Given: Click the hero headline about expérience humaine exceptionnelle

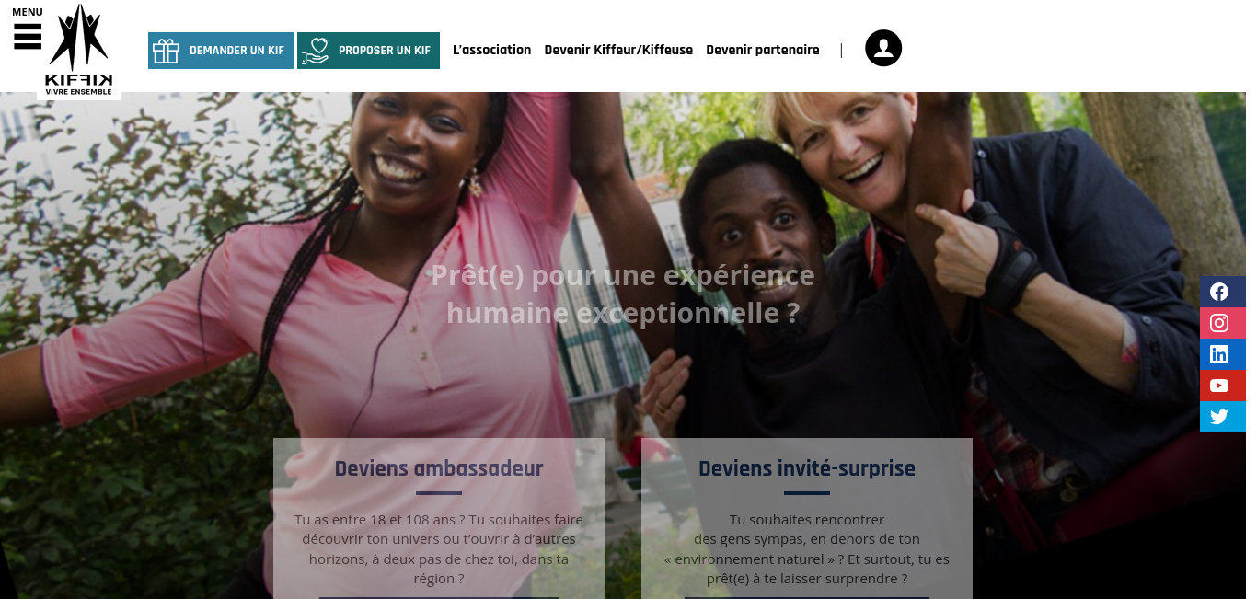Looking at the screenshot, I should click(x=623, y=294).
